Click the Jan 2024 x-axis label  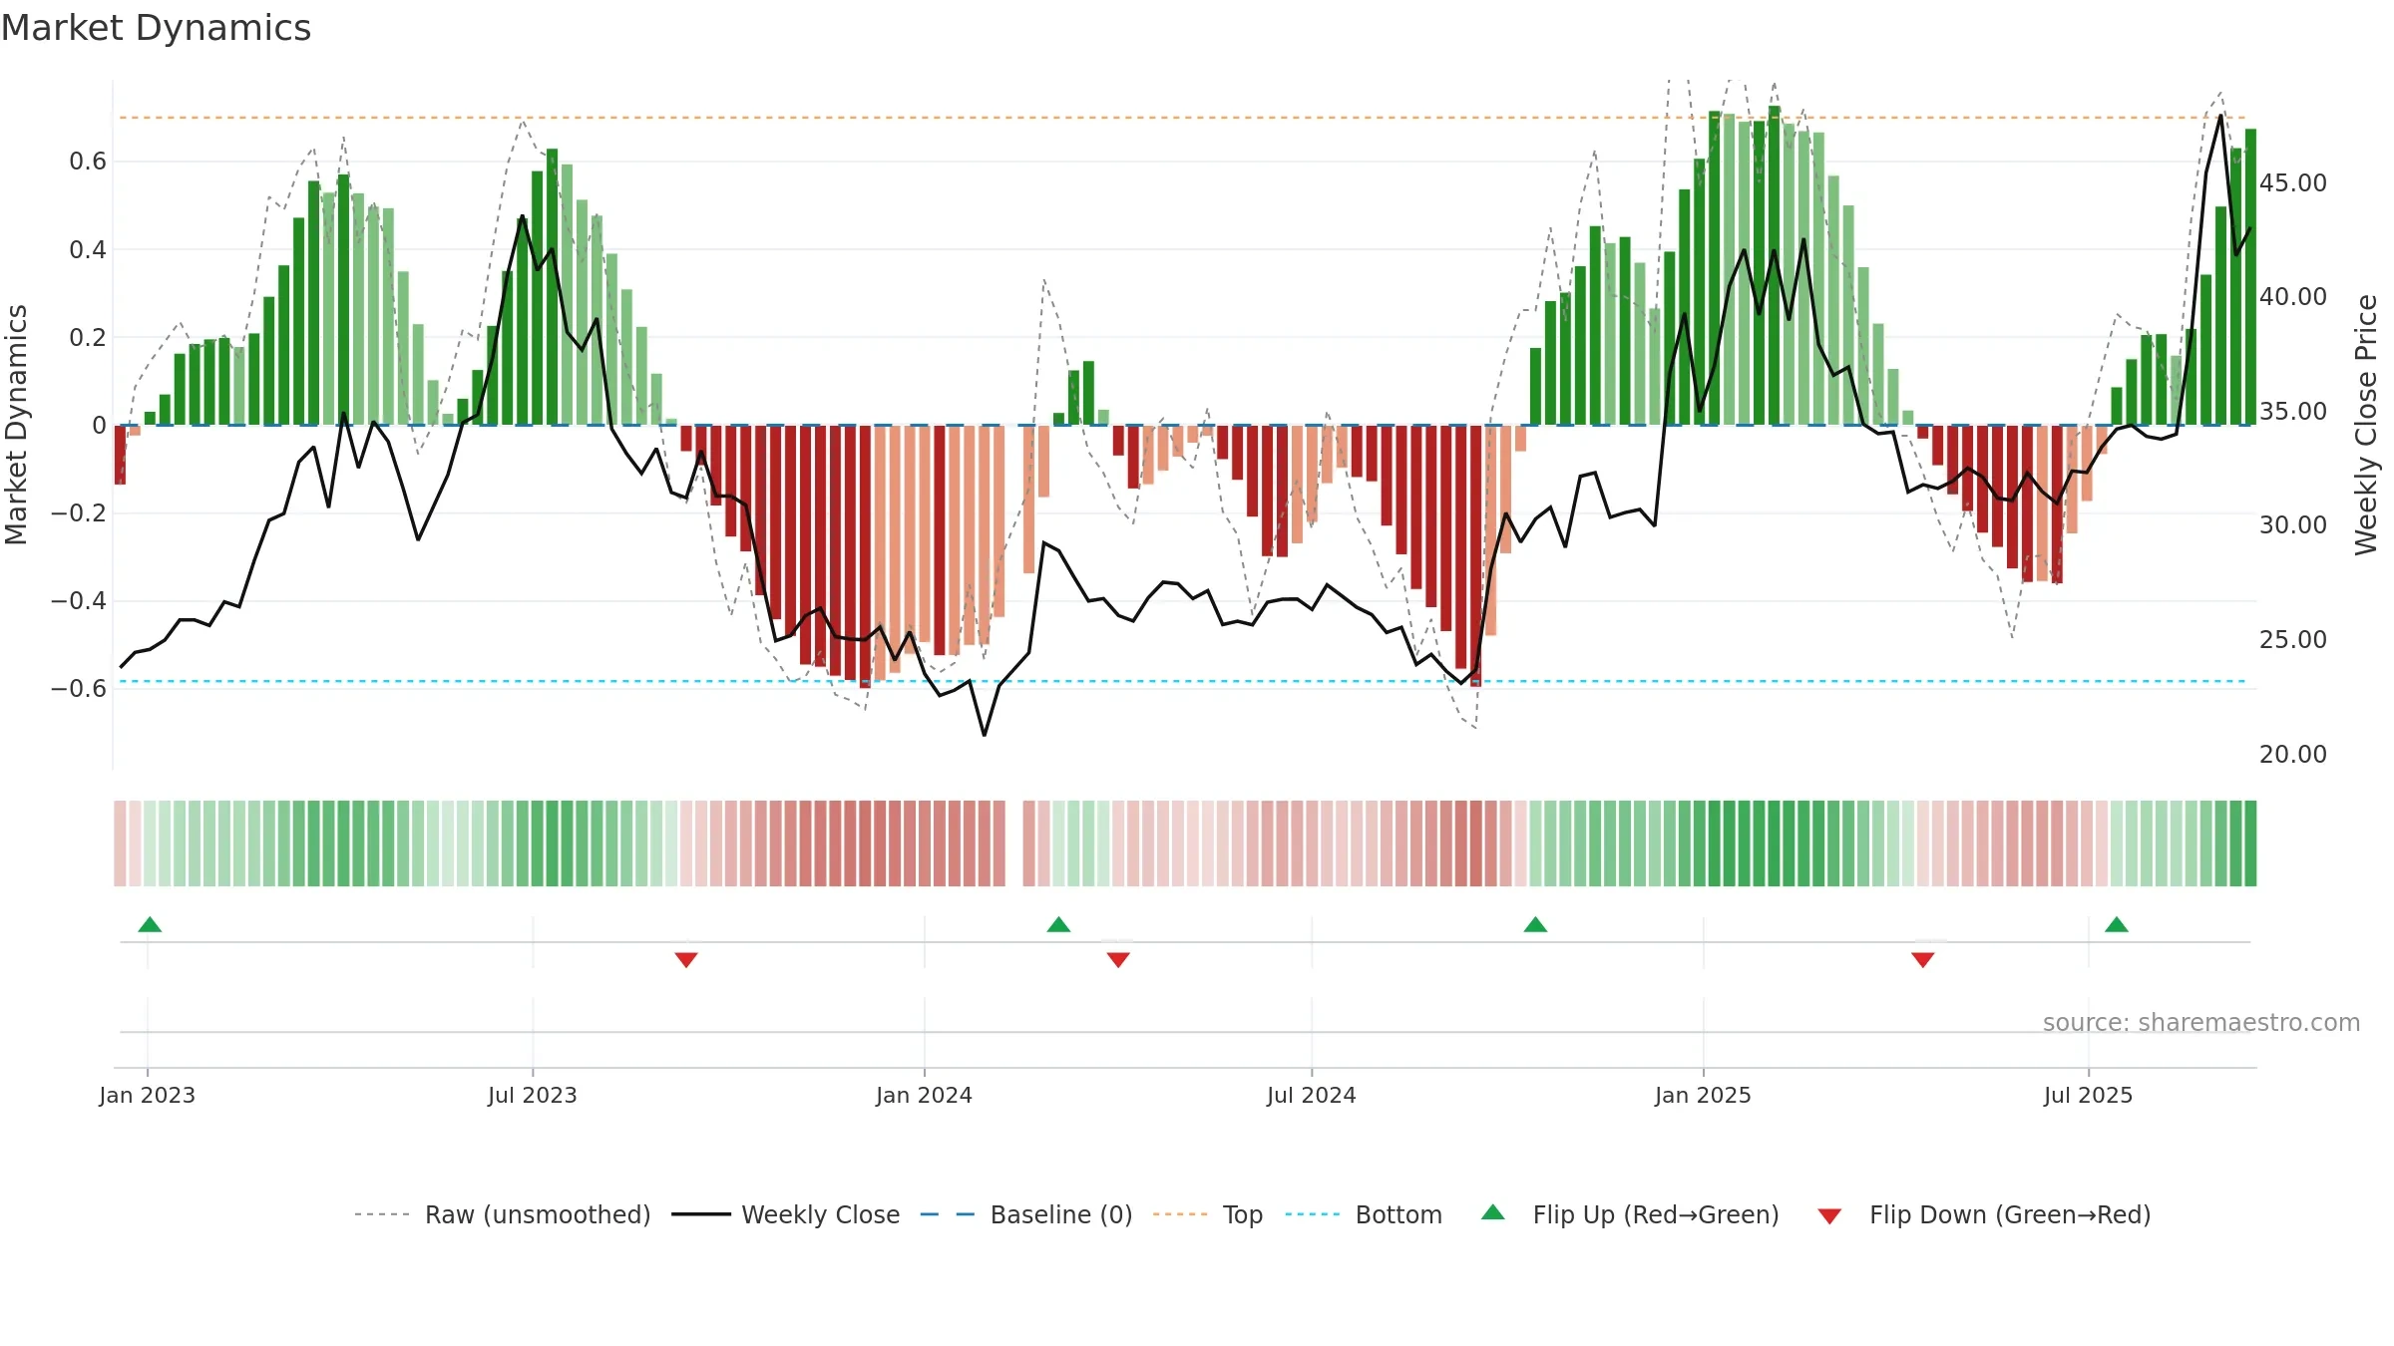click(x=924, y=1095)
